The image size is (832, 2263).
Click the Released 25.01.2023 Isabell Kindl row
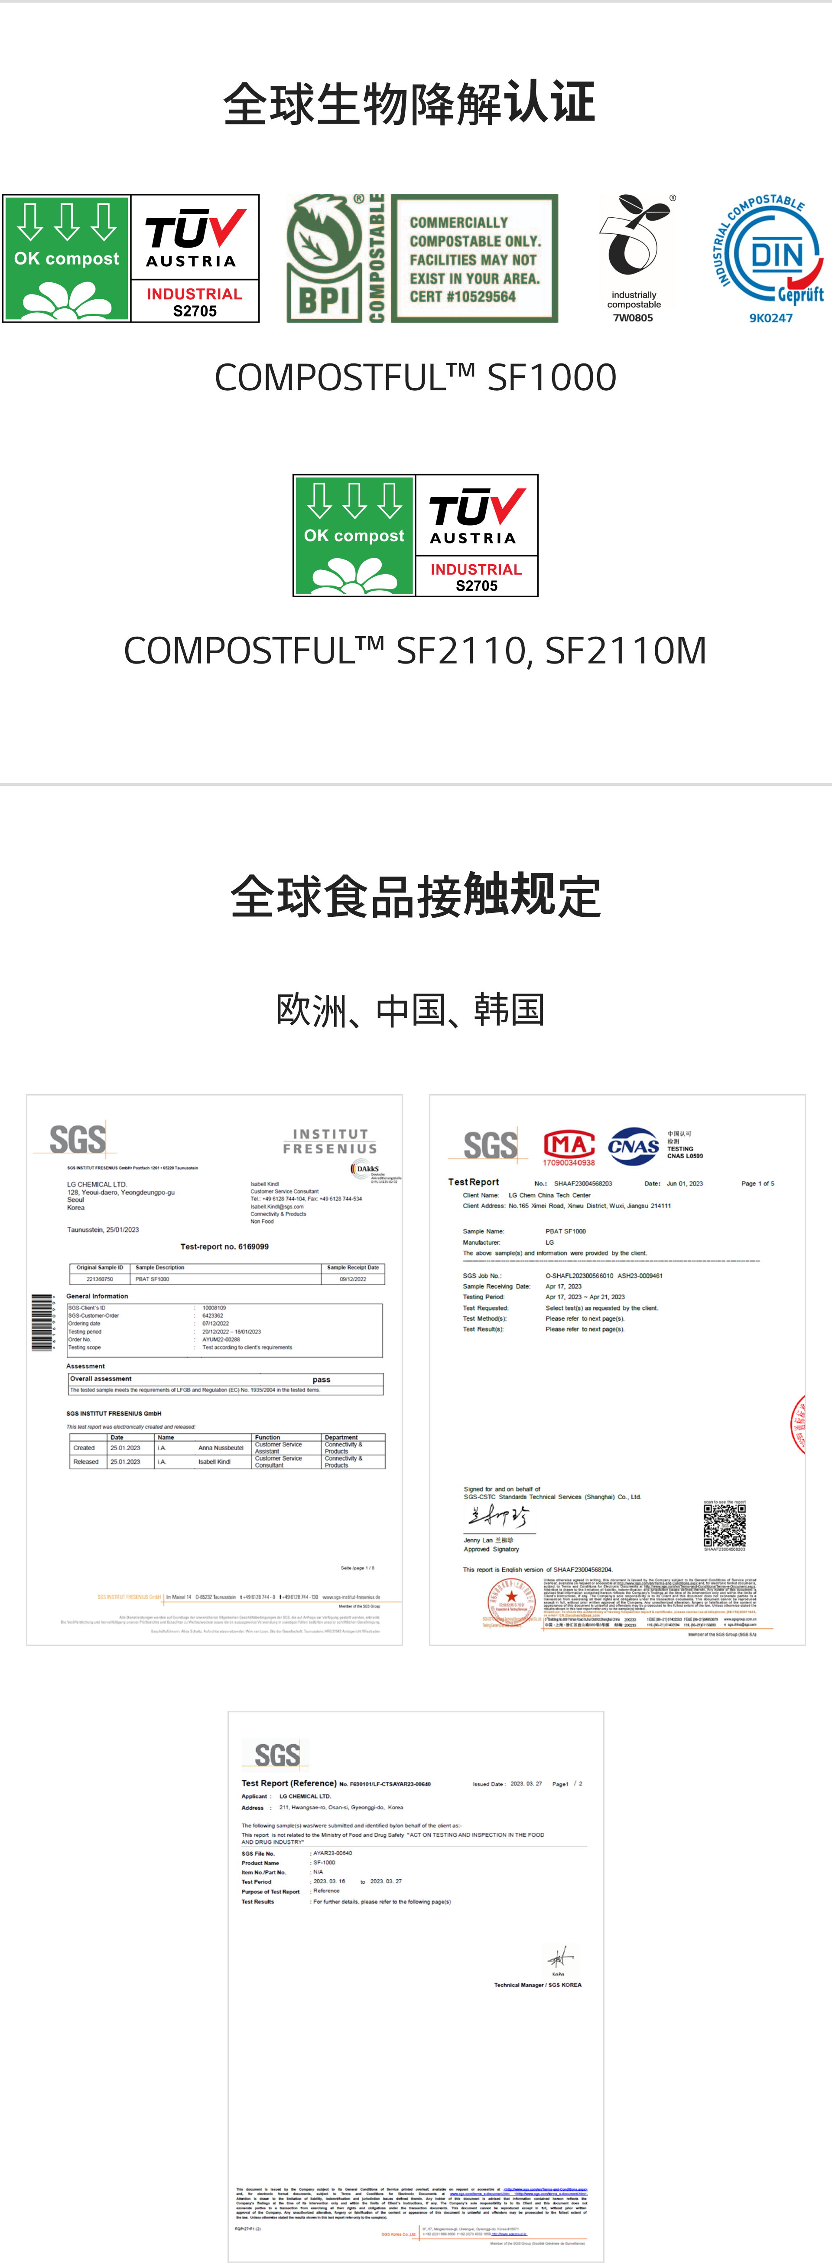(227, 1462)
